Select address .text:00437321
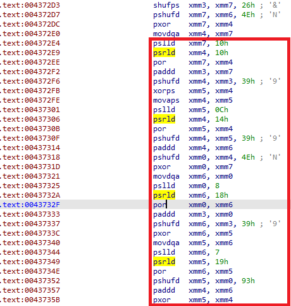The height and width of the screenshot is (306, 291). 30,176
